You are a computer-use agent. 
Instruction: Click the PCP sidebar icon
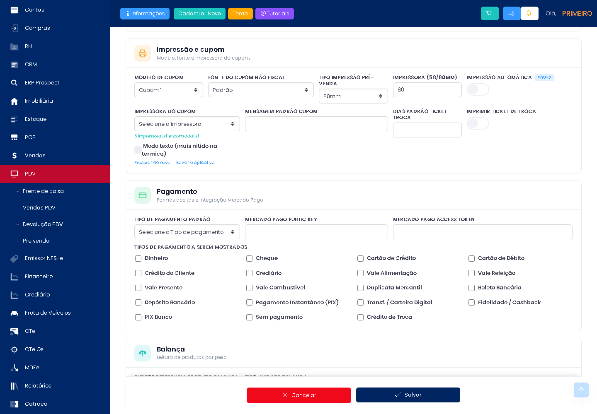(x=14, y=137)
